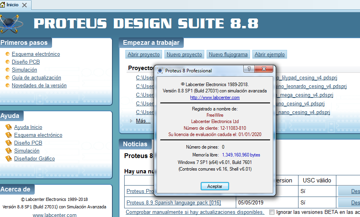Screen dimensions: 360x217
Task: Open Simulación link in Primeros pasos
Action: (24, 70)
